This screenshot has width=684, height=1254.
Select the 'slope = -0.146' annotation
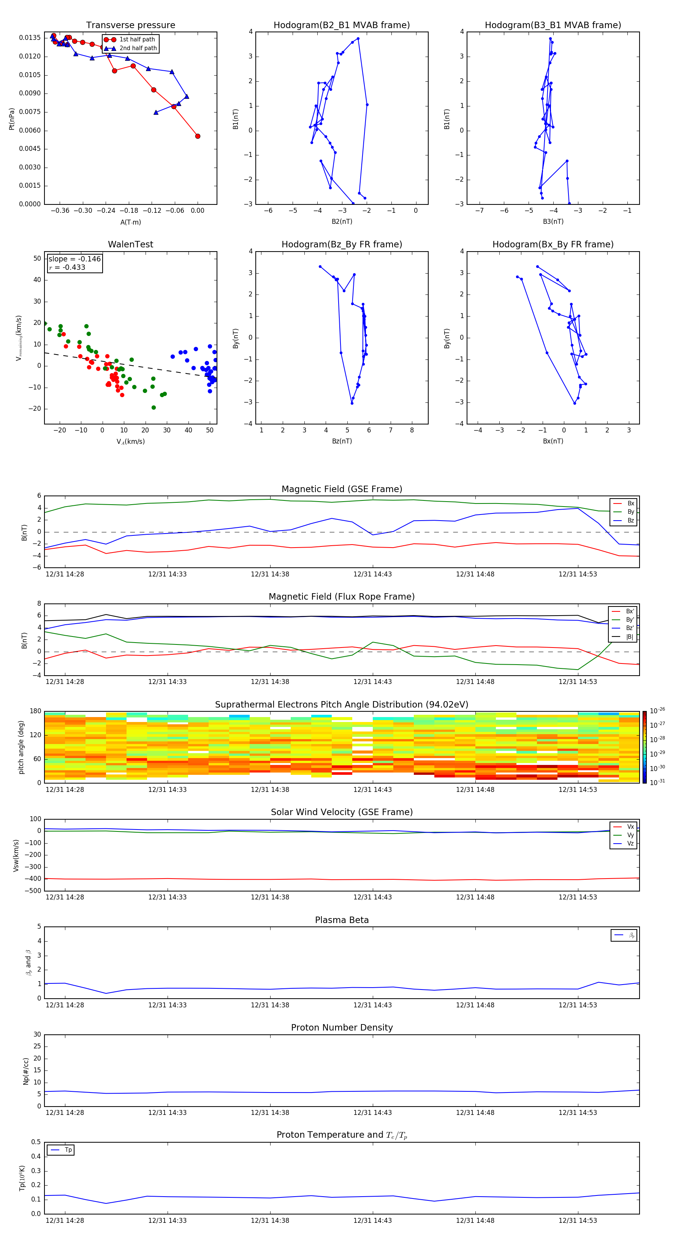pos(74,259)
